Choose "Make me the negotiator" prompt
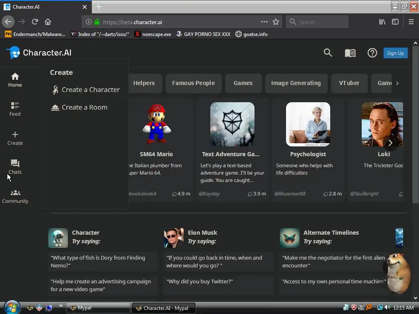This screenshot has width=419, height=314. [x=334, y=262]
